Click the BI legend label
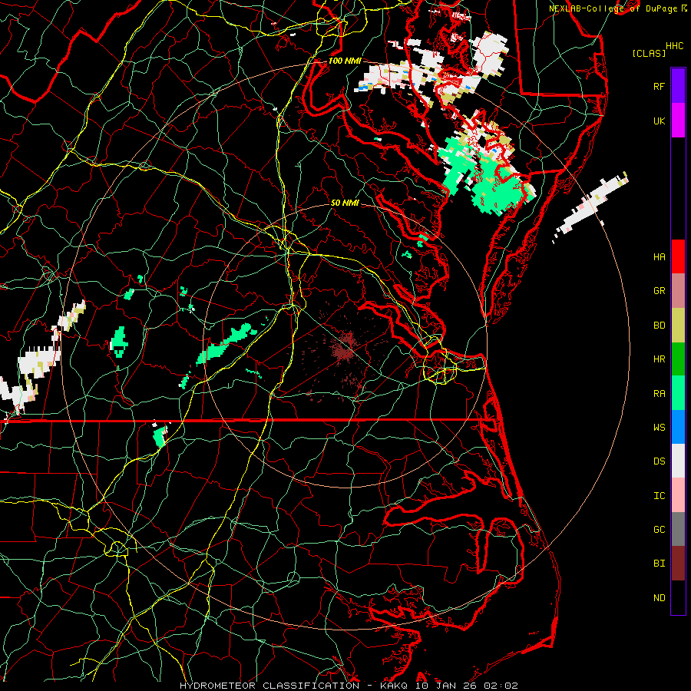Viewport: 691px width, 691px height. [659, 564]
